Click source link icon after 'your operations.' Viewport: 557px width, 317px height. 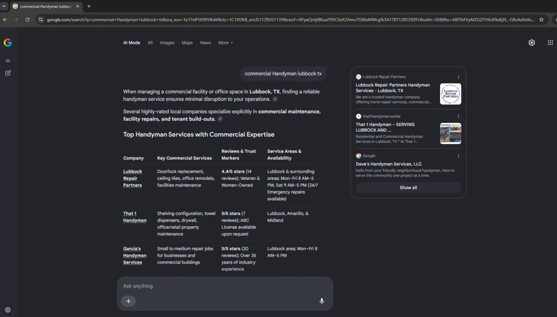pyautogui.click(x=275, y=99)
